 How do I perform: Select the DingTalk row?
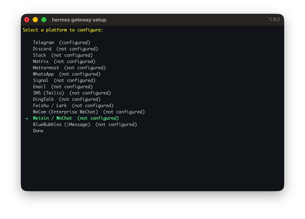pos(67,99)
